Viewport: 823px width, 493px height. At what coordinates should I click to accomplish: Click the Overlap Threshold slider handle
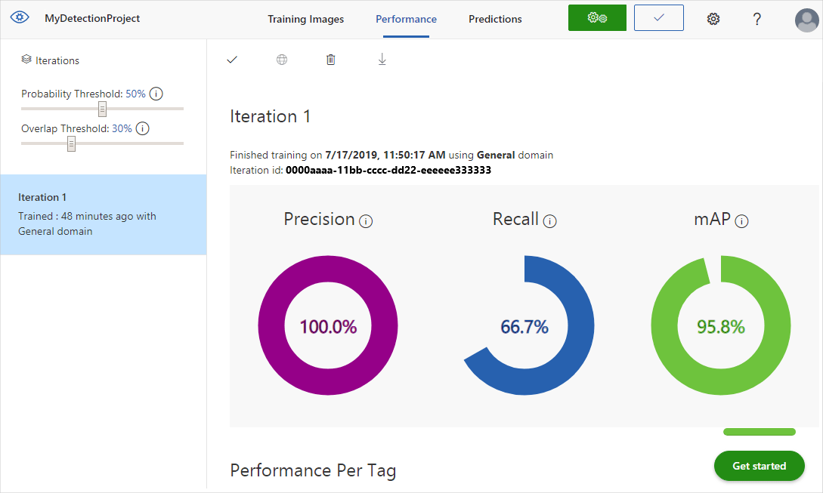[x=71, y=143]
